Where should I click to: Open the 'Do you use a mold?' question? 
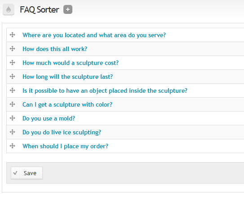click(49, 119)
